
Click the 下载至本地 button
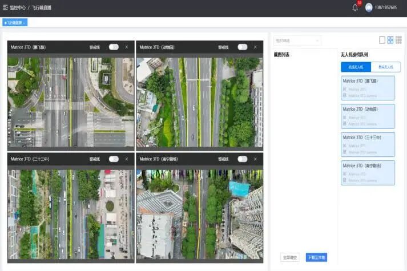(x=316, y=257)
